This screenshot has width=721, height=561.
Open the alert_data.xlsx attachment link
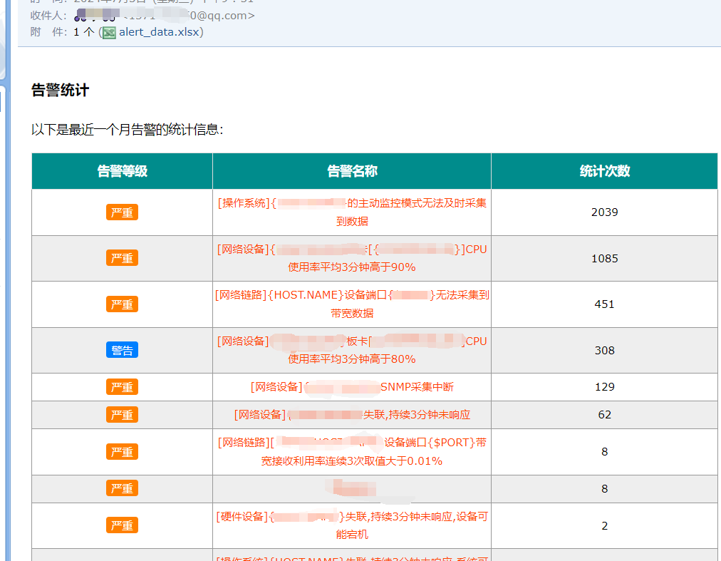click(159, 32)
